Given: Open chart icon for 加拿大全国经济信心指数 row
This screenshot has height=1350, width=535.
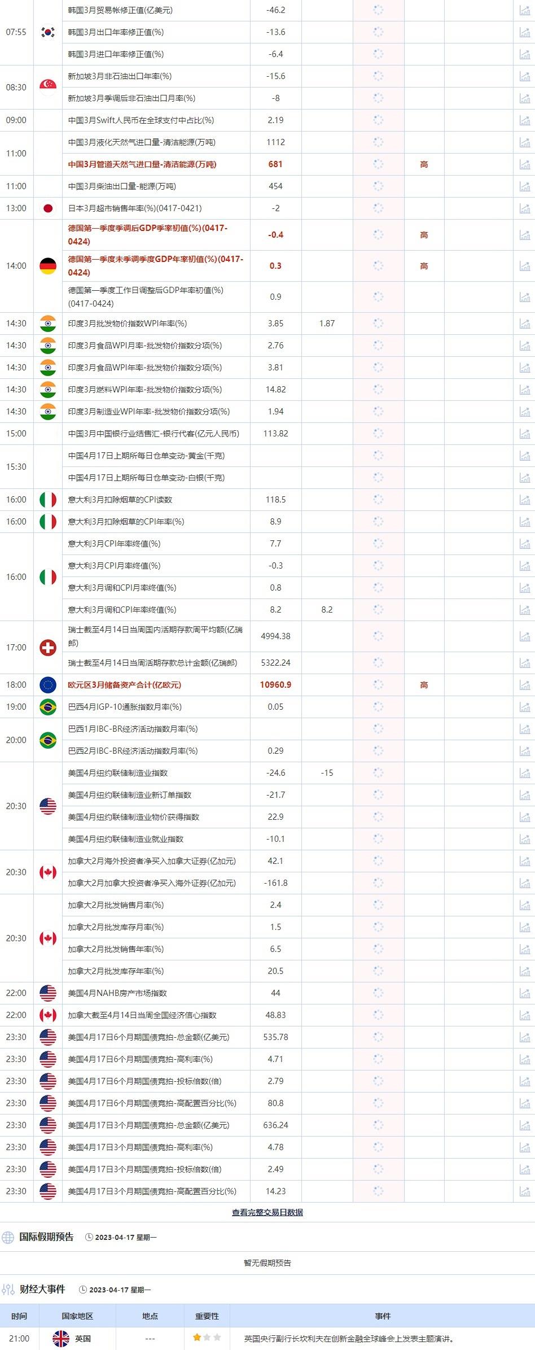Looking at the screenshot, I should click(524, 1015).
